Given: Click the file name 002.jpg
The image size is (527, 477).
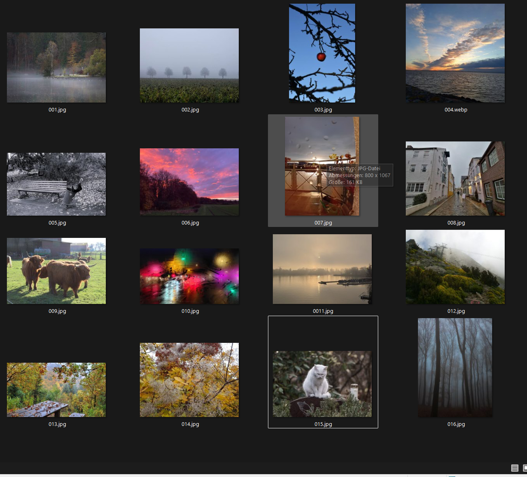Looking at the screenshot, I should (190, 110).
